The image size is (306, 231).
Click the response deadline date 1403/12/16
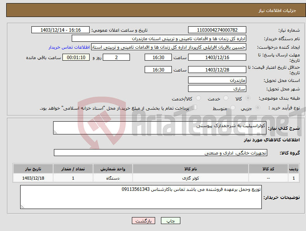click(x=217, y=57)
